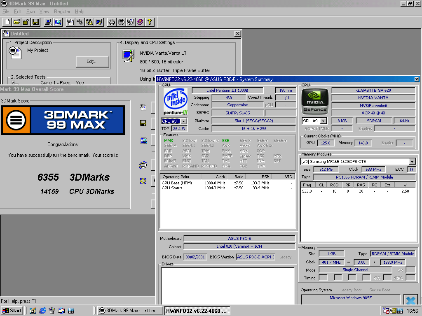Expand the Samsung memory module dropdown
422x316 pixels.
(412, 161)
